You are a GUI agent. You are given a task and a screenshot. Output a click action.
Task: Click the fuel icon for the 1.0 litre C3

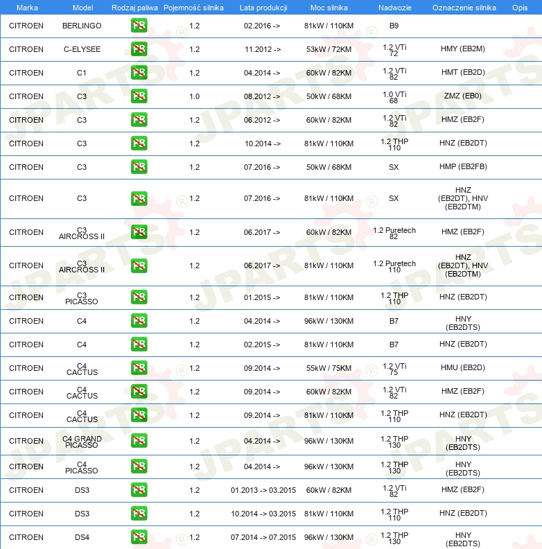(139, 96)
